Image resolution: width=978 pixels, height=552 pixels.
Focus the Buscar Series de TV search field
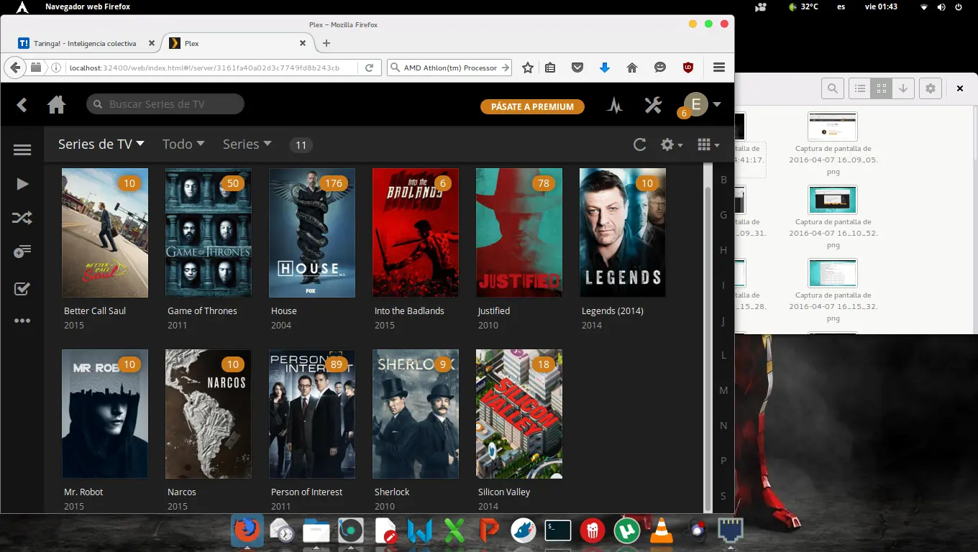[x=165, y=104]
